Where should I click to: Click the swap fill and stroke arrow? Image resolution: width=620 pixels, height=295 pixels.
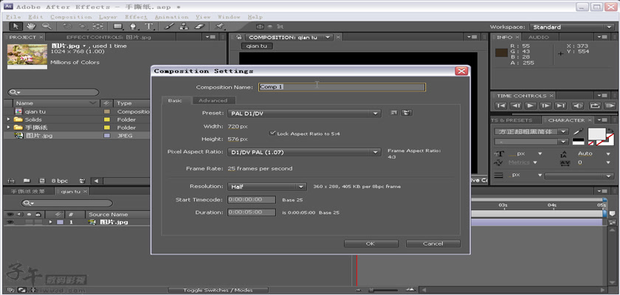[611, 130]
